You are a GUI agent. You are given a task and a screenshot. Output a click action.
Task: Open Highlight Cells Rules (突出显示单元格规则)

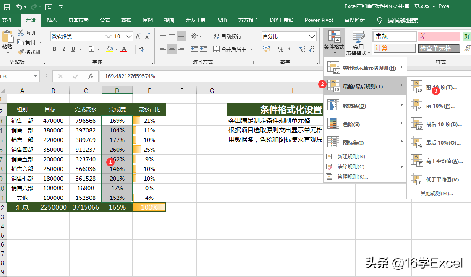tap(365, 68)
